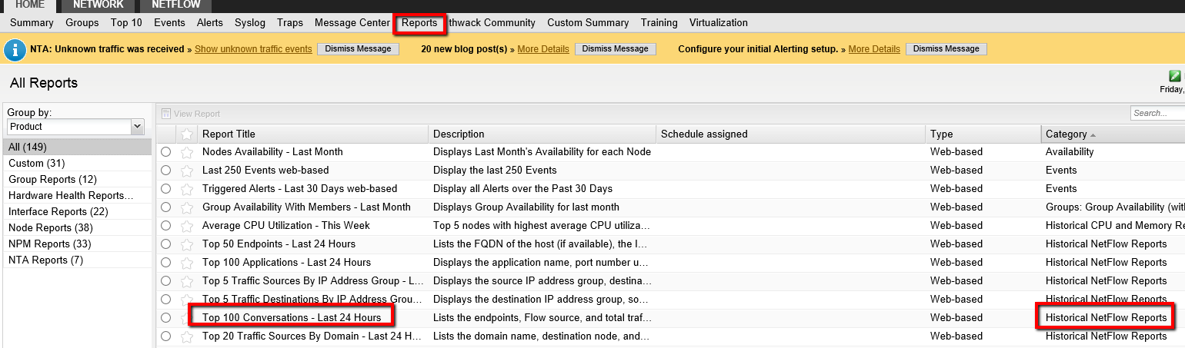Filter by NTA Reports (7)
The width and height of the screenshot is (1185, 348).
pyautogui.click(x=78, y=260)
